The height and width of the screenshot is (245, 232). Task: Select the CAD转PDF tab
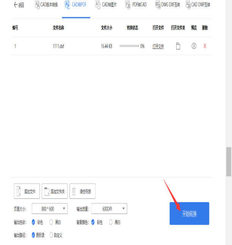(x=76, y=5)
